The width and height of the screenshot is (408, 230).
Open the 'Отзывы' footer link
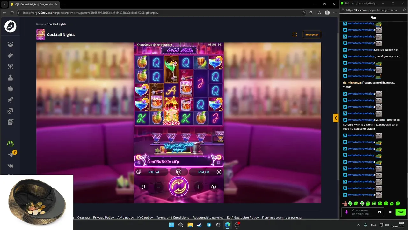click(83, 218)
